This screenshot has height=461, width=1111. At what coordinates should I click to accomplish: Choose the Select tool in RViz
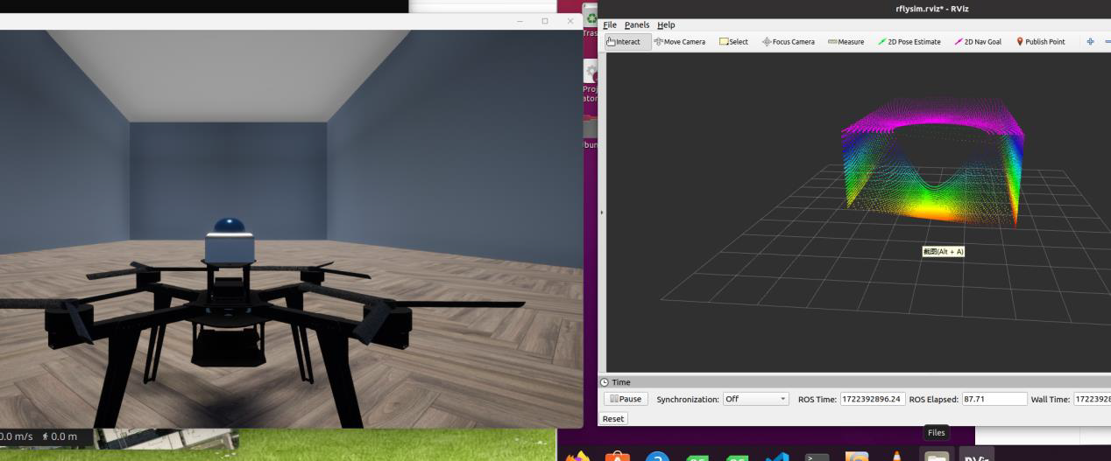click(734, 42)
